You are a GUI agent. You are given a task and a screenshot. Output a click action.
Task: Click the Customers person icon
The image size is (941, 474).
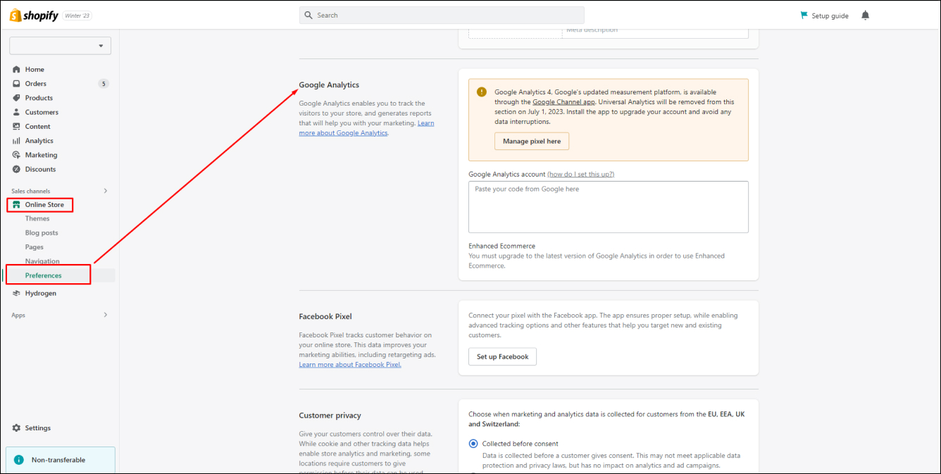coord(16,112)
